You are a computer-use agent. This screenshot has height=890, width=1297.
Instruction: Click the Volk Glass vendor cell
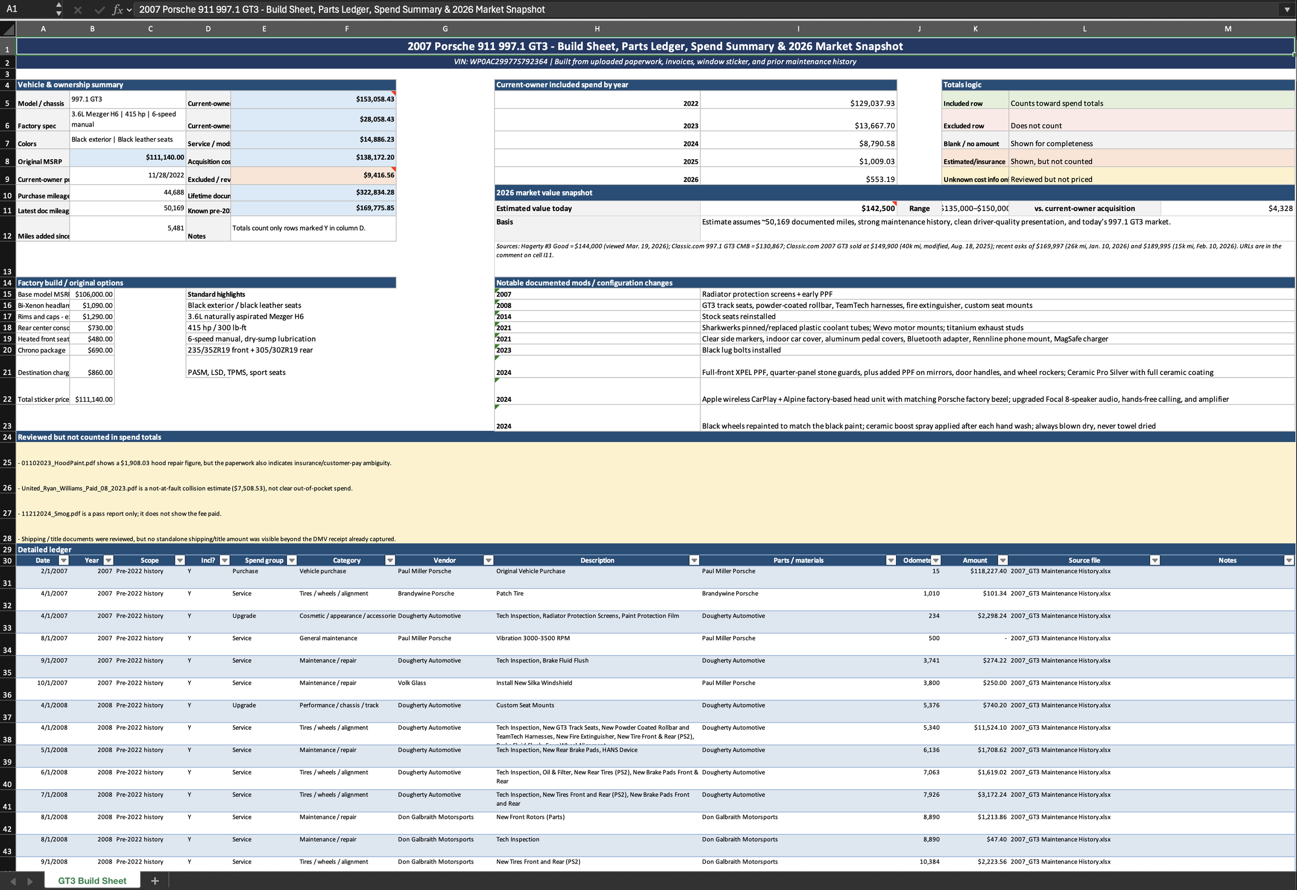click(445, 689)
